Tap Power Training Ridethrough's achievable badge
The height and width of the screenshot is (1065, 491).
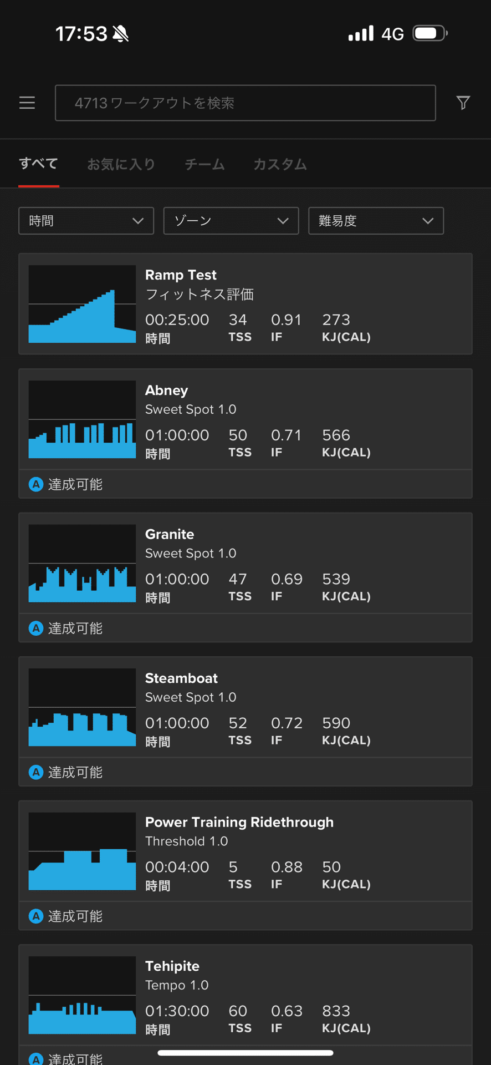(36, 916)
